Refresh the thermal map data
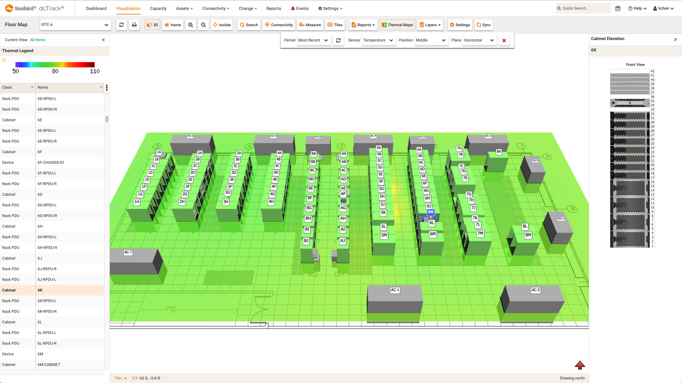The height and width of the screenshot is (383, 682). [x=339, y=40]
